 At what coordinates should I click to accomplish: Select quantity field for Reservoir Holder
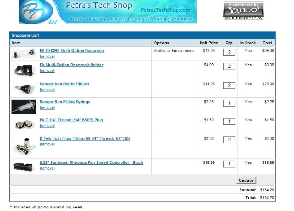point(229,66)
